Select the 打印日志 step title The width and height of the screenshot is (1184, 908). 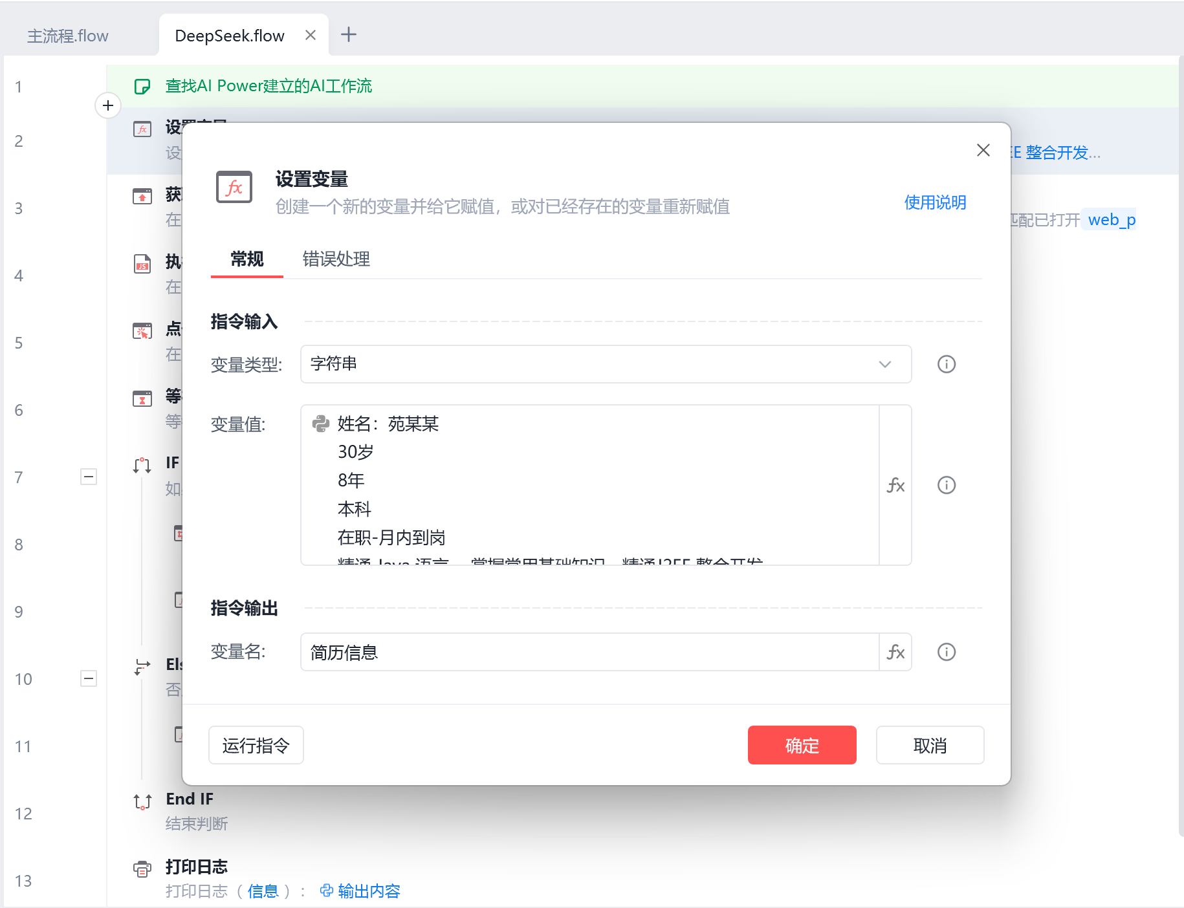[197, 867]
